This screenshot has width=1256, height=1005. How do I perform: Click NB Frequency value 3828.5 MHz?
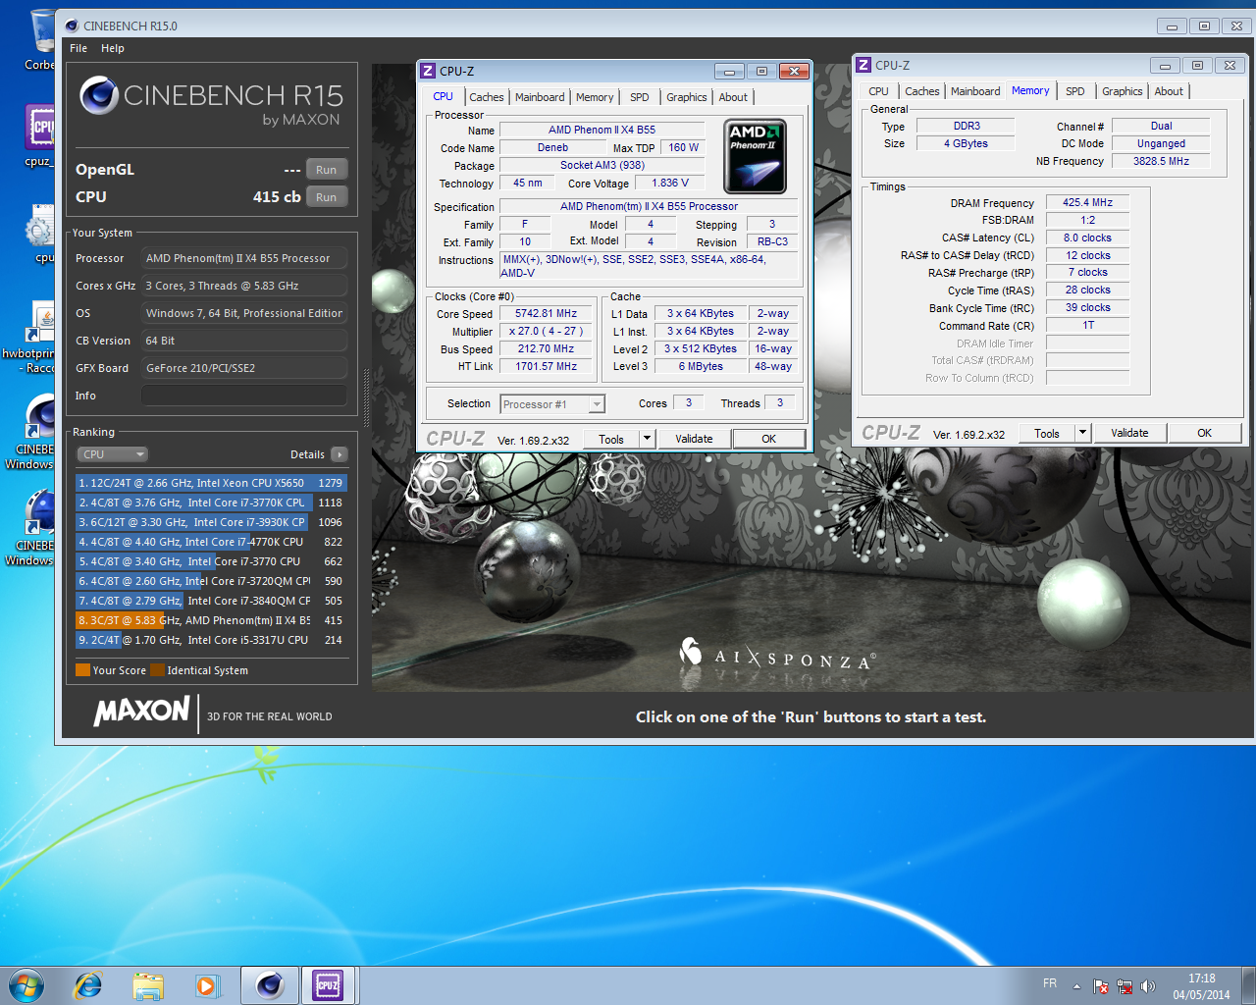(1161, 161)
